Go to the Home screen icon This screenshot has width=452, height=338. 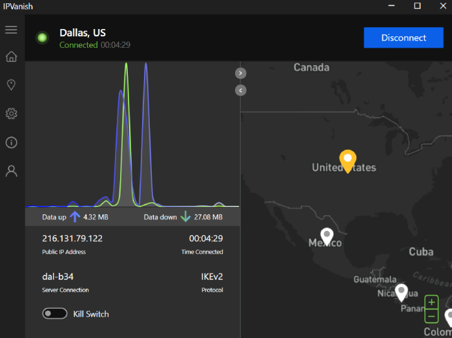[x=11, y=57]
